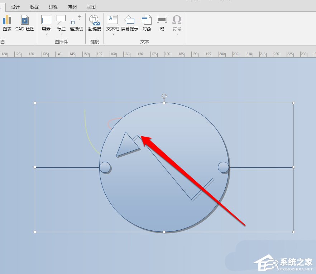Switch to the 审阅 ribbon tab

click(72, 7)
